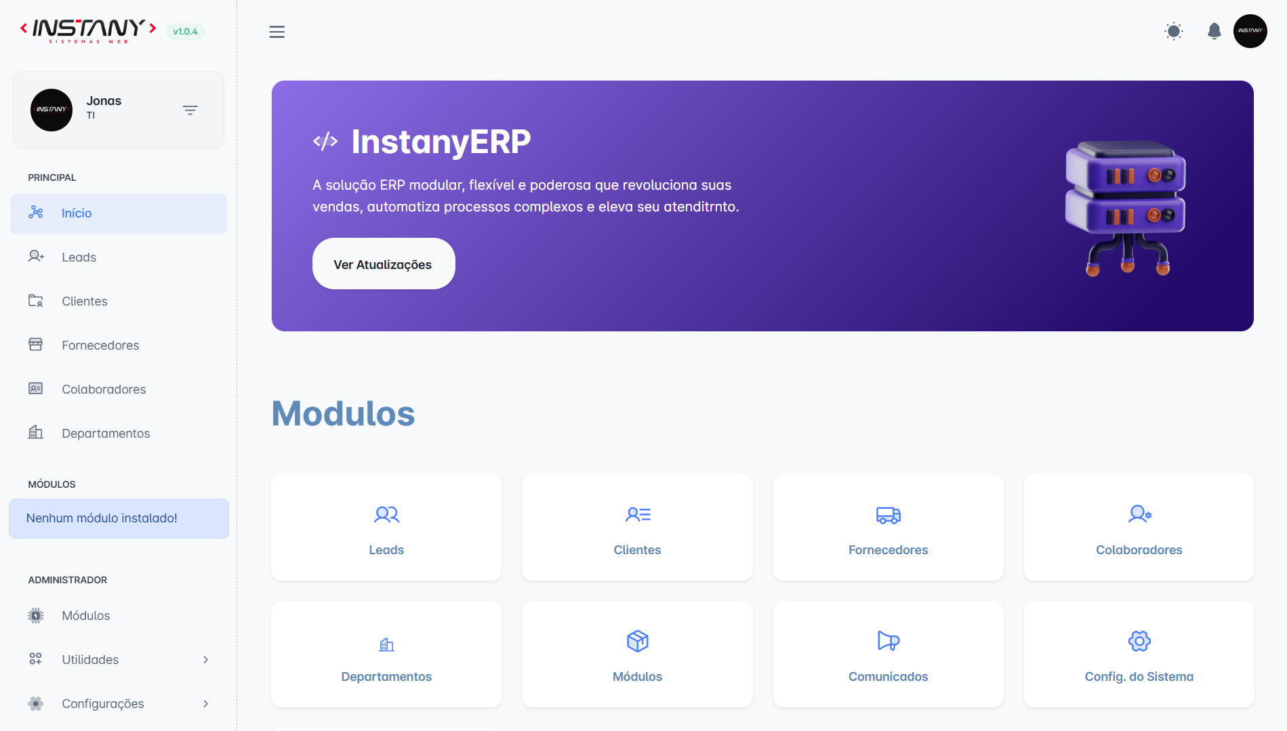1287x731 pixels.
Task: Click the user avatar in top bar
Action: point(1250,31)
